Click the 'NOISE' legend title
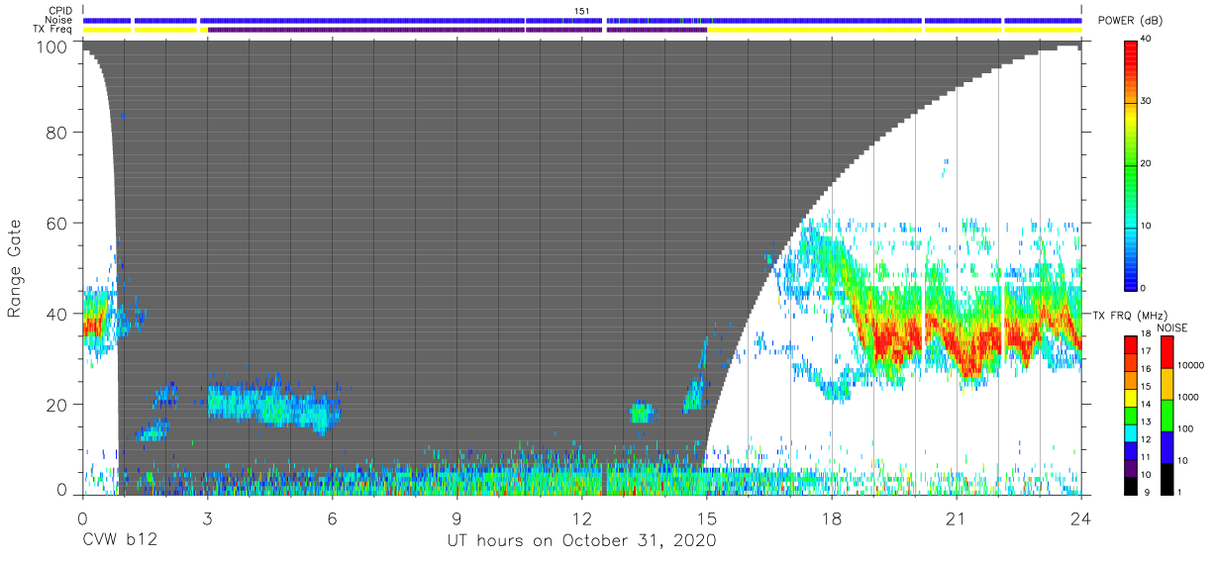 click(1173, 327)
